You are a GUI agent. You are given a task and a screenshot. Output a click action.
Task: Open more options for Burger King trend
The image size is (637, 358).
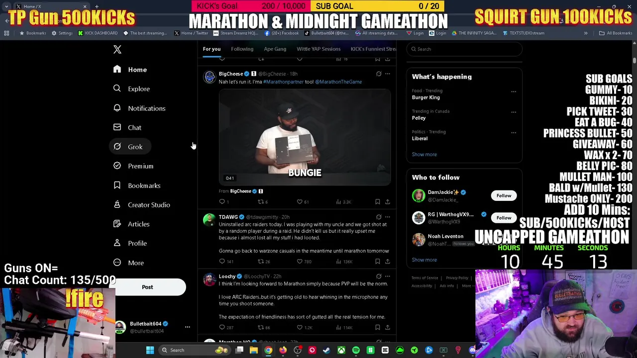[514, 91]
